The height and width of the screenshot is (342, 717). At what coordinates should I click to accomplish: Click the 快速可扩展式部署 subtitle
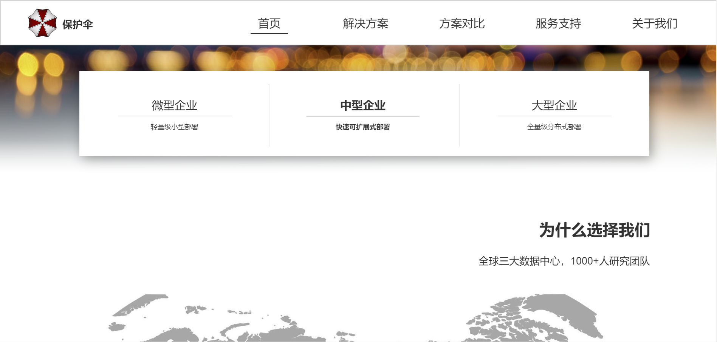(363, 127)
